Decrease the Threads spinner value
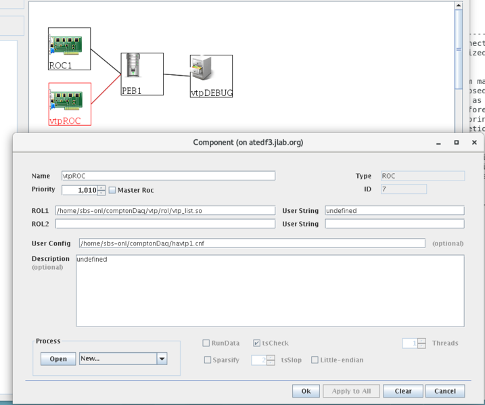Image resolution: width=485 pixels, height=405 pixels. pyautogui.click(x=421, y=346)
